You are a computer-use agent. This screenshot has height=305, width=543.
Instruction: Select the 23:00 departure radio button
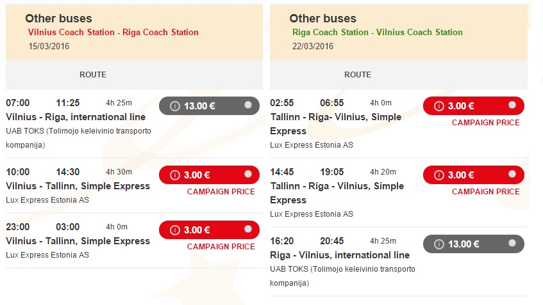(x=248, y=229)
